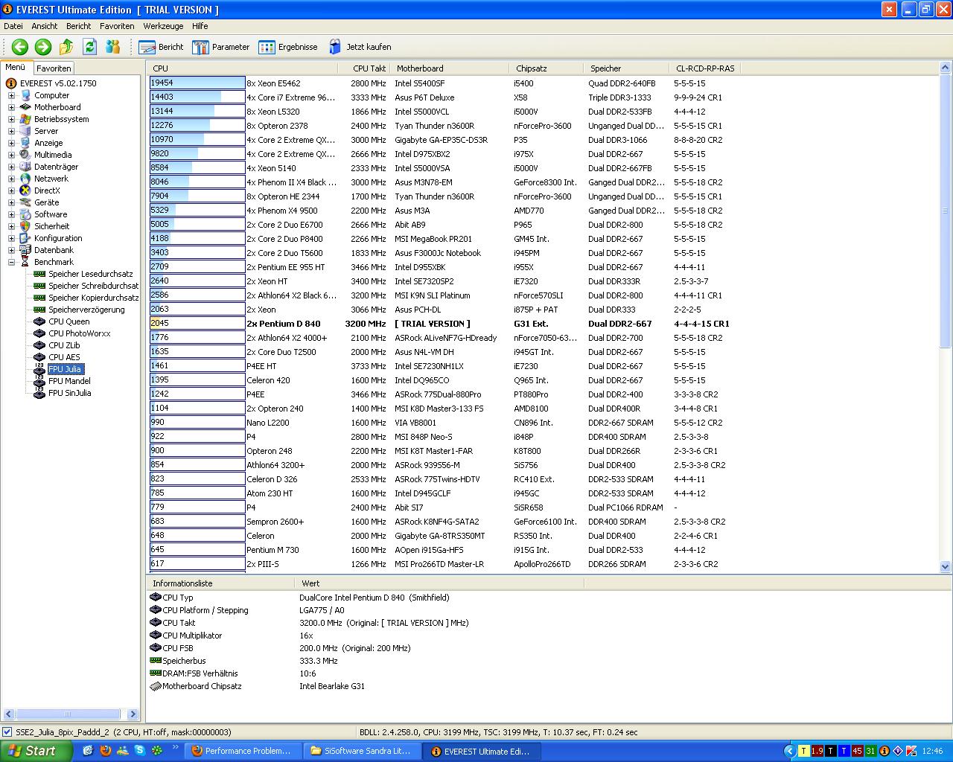The width and height of the screenshot is (953, 762).
Task: Expand the Betriebssystem tree node
Action: (x=11, y=119)
